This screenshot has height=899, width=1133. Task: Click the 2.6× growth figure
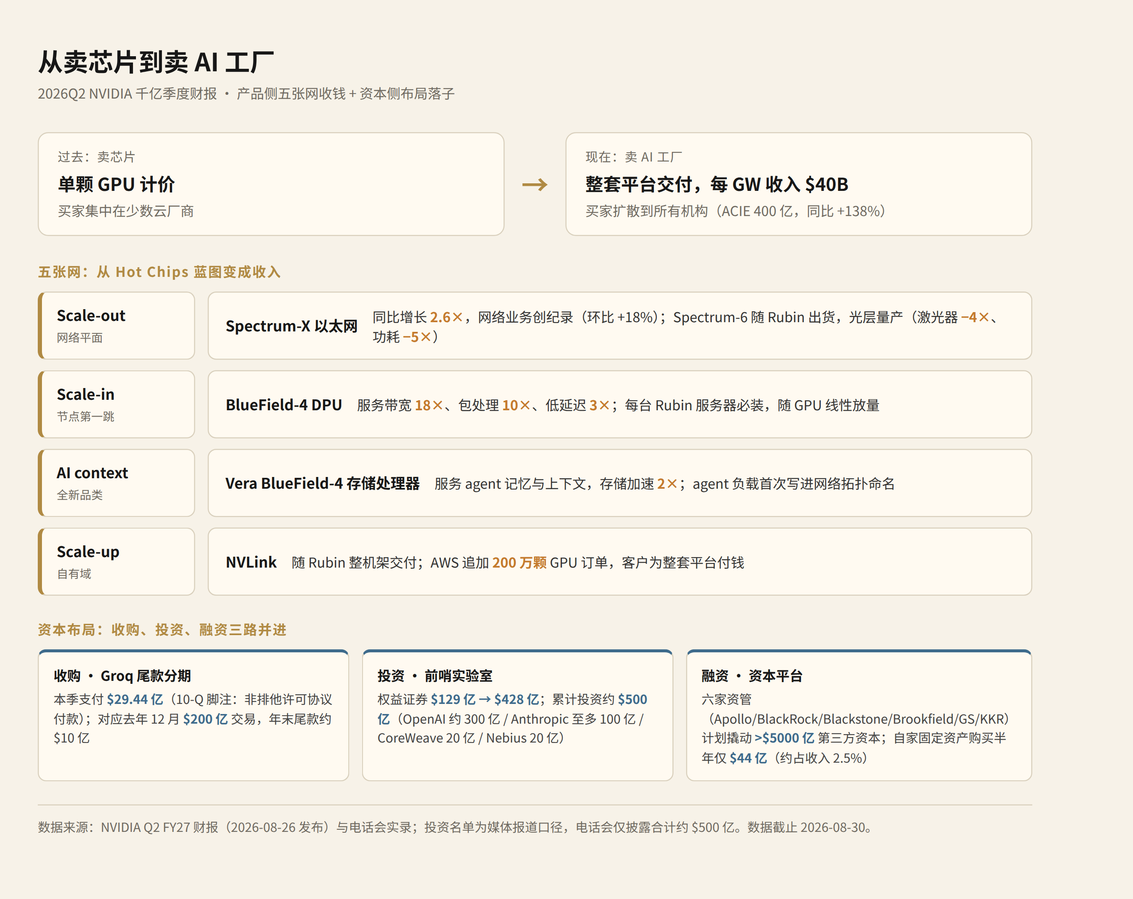tap(446, 318)
